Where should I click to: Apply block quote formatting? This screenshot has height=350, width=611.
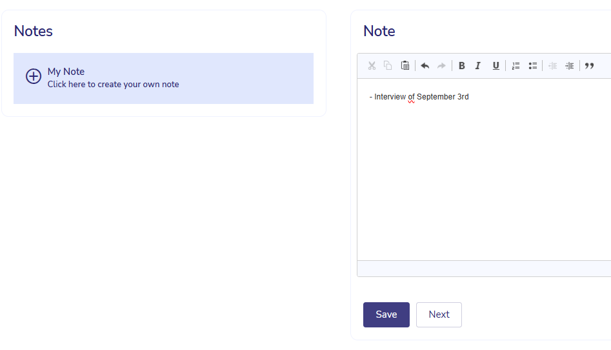tap(590, 66)
